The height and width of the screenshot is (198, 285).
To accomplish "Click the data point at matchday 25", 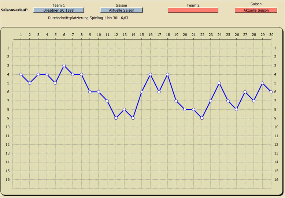I will (x=228, y=101).
